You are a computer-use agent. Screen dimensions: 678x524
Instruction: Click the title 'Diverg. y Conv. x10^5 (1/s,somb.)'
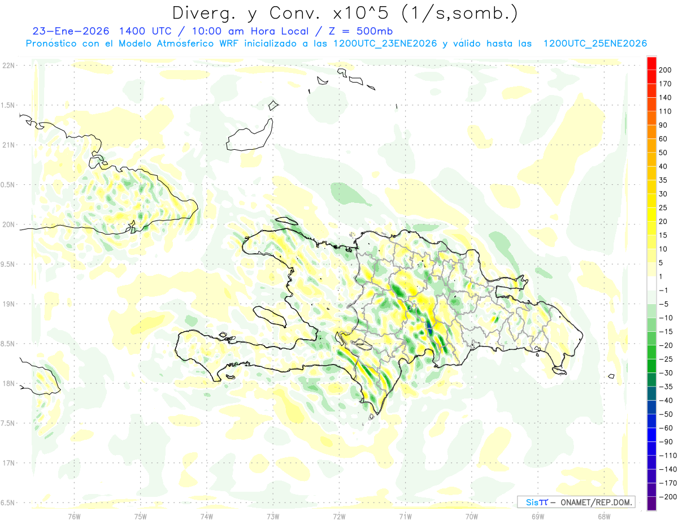(344, 13)
